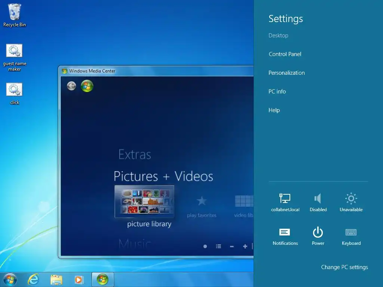Viewport: 383px width, 287px height.
Task: Click the back arrow in Media Center
Action: 71,86
